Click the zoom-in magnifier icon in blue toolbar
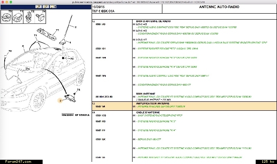277x164 pixels. tap(38, 7)
